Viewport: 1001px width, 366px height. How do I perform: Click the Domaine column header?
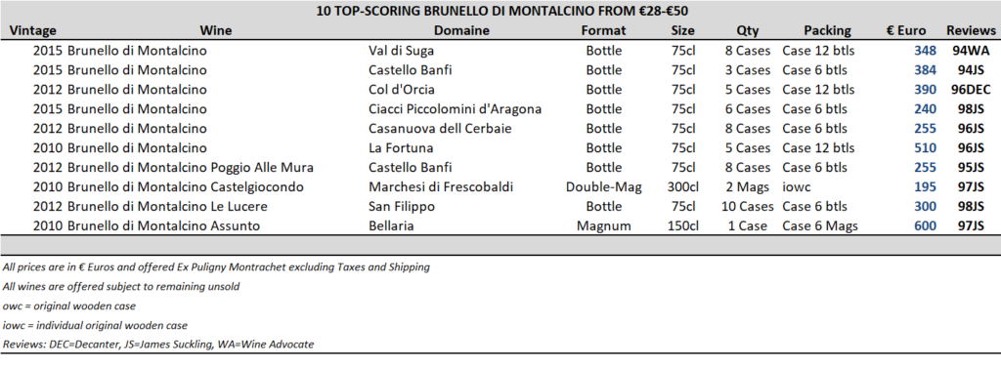tap(461, 30)
